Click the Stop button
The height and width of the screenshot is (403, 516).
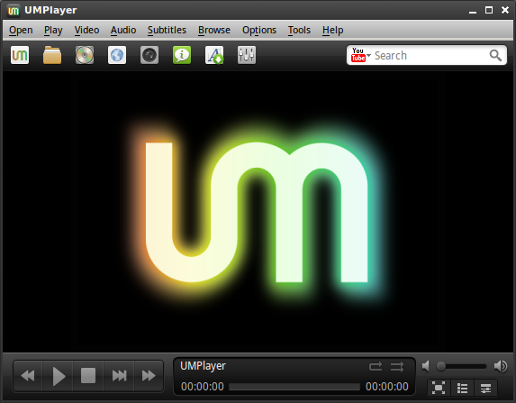pyautogui.click(x=88, y=376)
